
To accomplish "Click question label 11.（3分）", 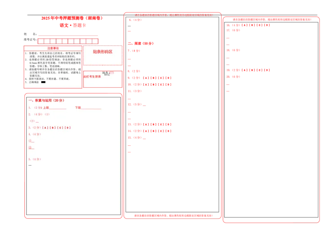I will tap(135, 91).
